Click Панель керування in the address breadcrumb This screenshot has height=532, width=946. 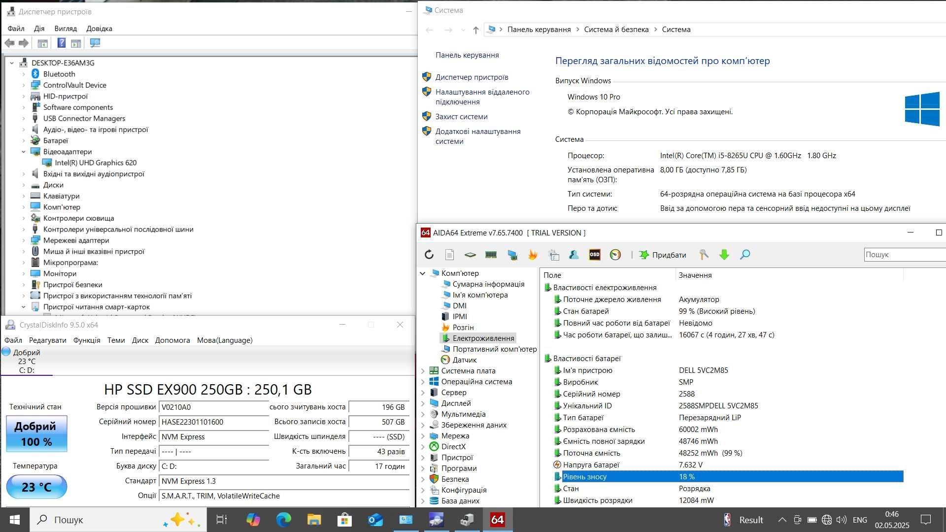pyautogui.click(x=539, y=30)
